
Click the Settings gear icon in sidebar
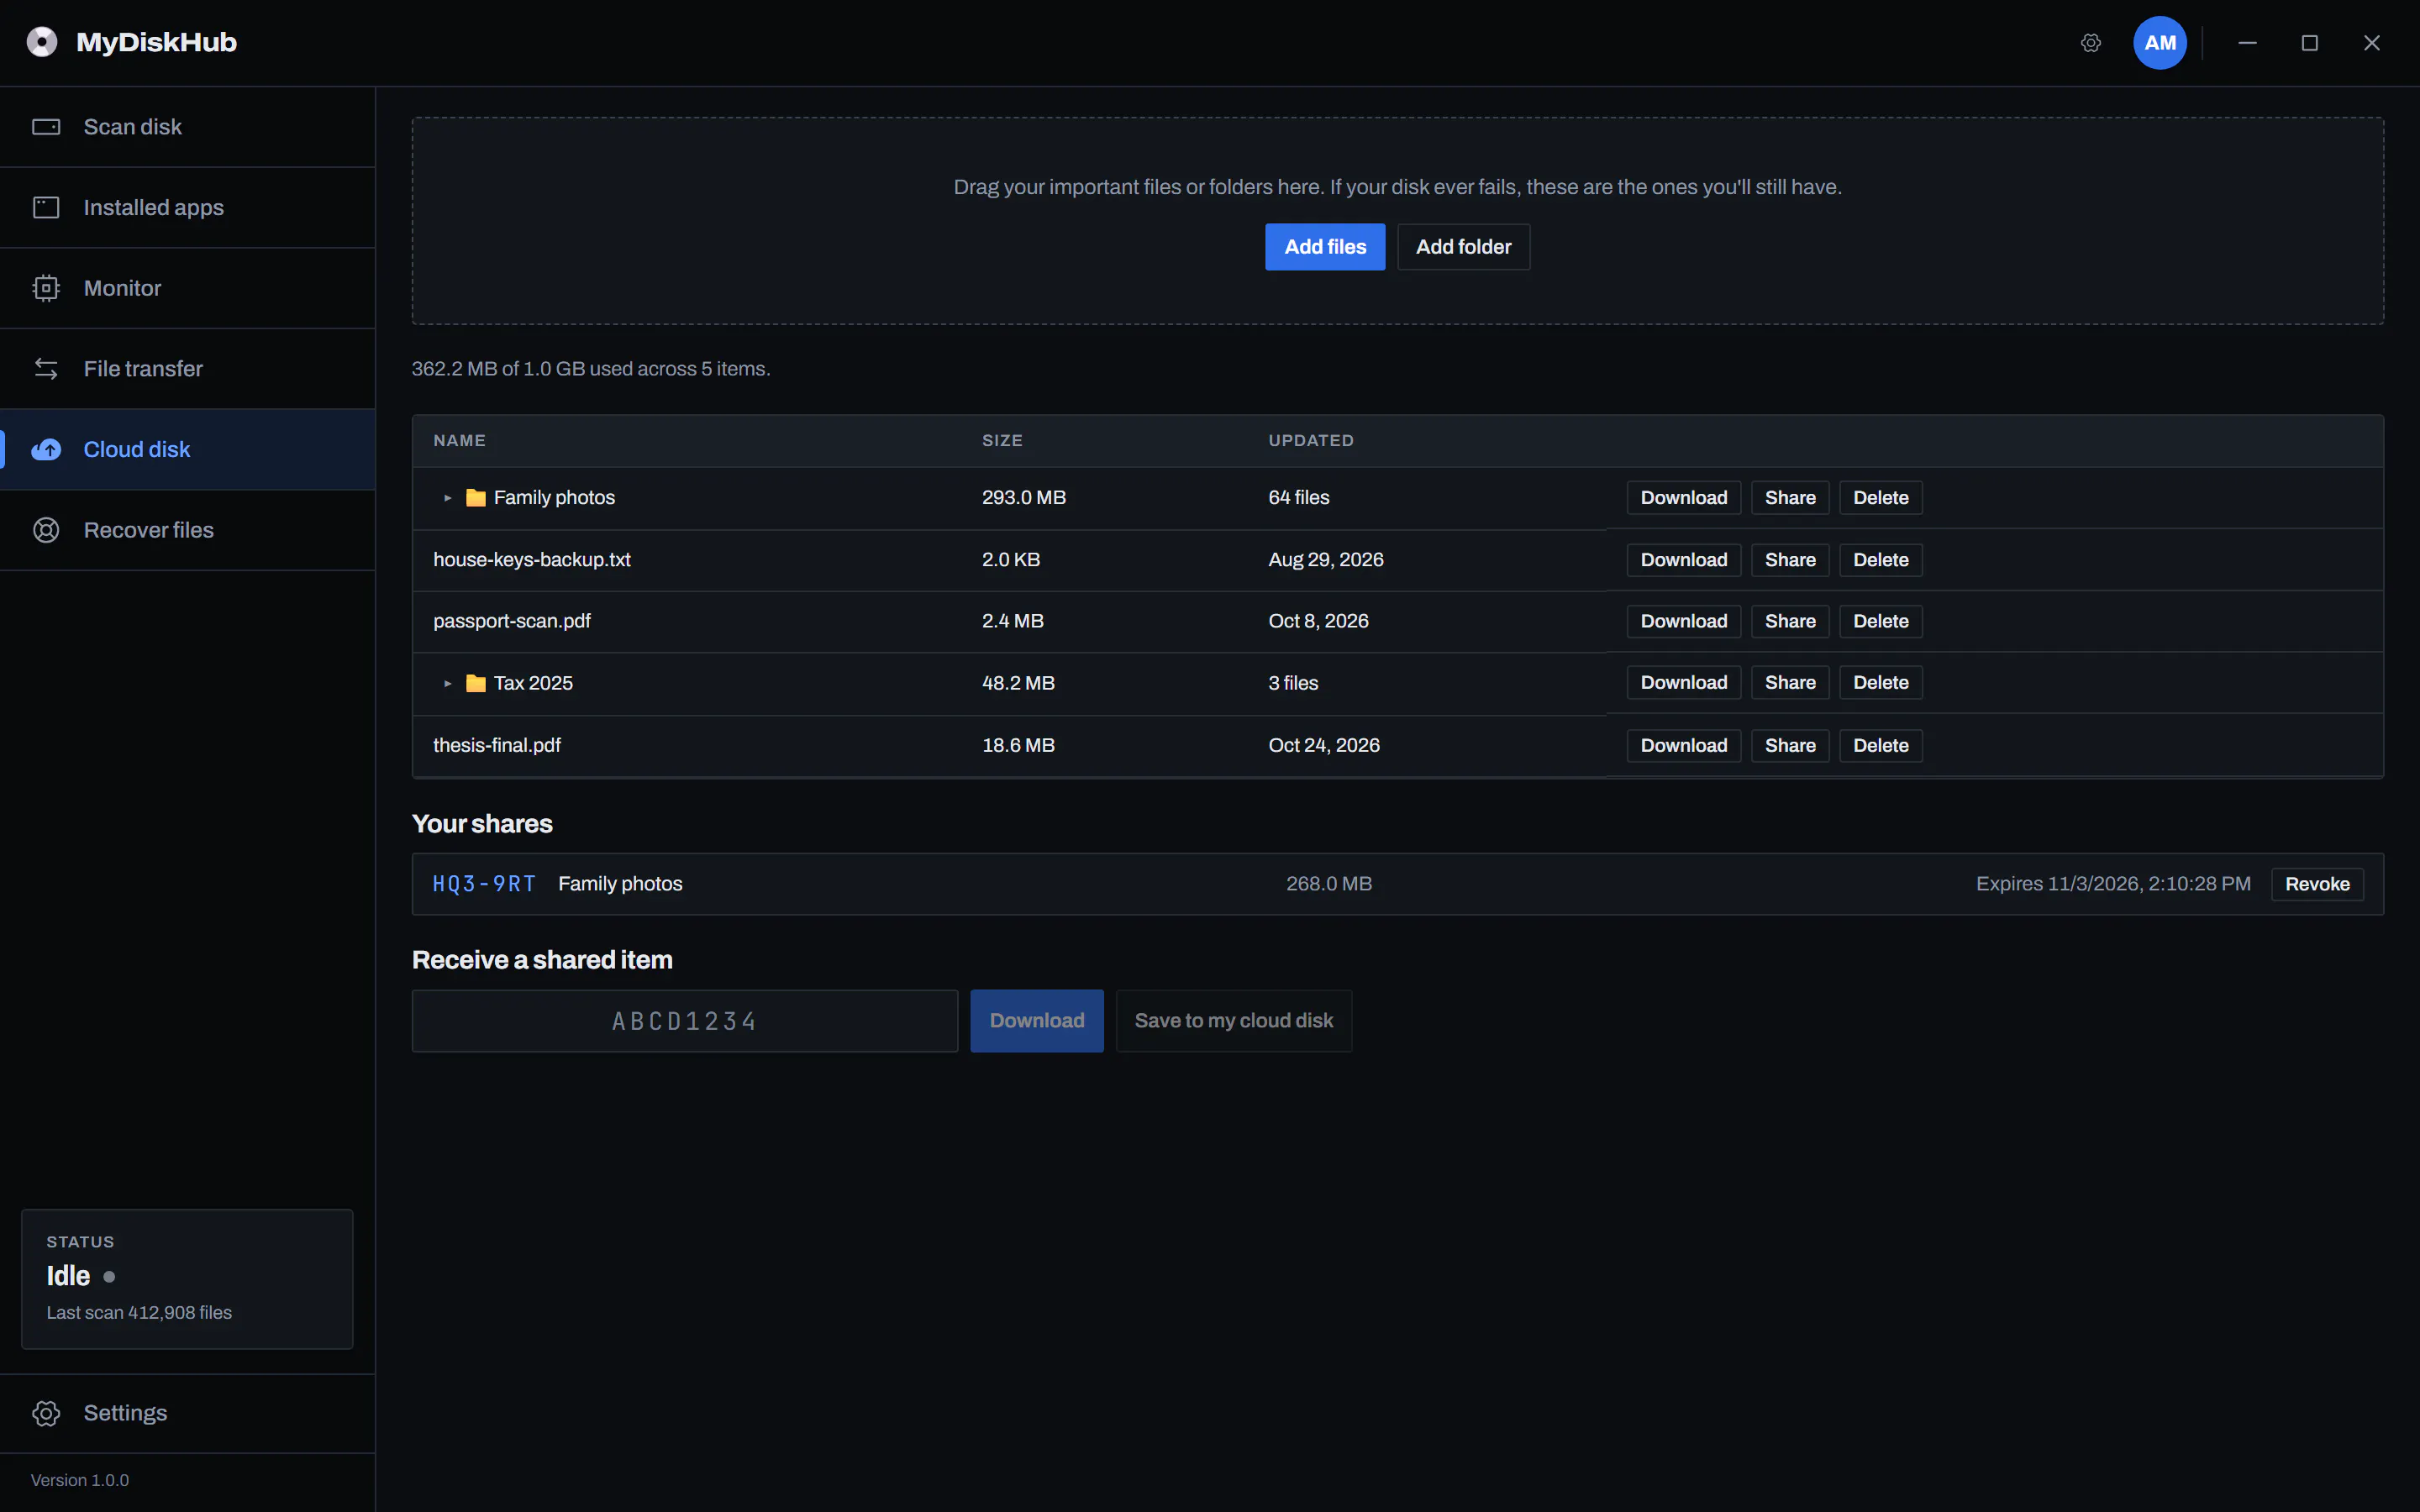pyautogui.click(x=46, y=1413)
